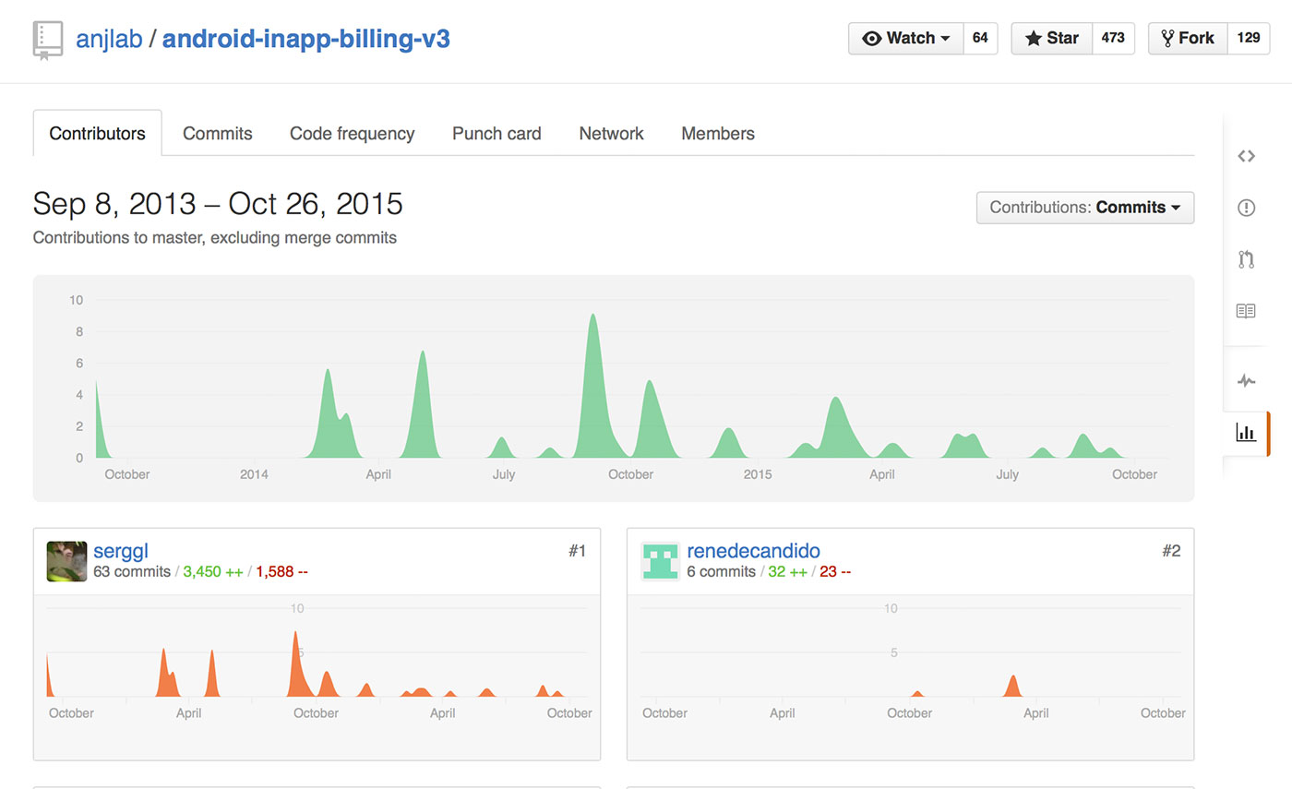Switch to the Commits tab

[217, 134]
